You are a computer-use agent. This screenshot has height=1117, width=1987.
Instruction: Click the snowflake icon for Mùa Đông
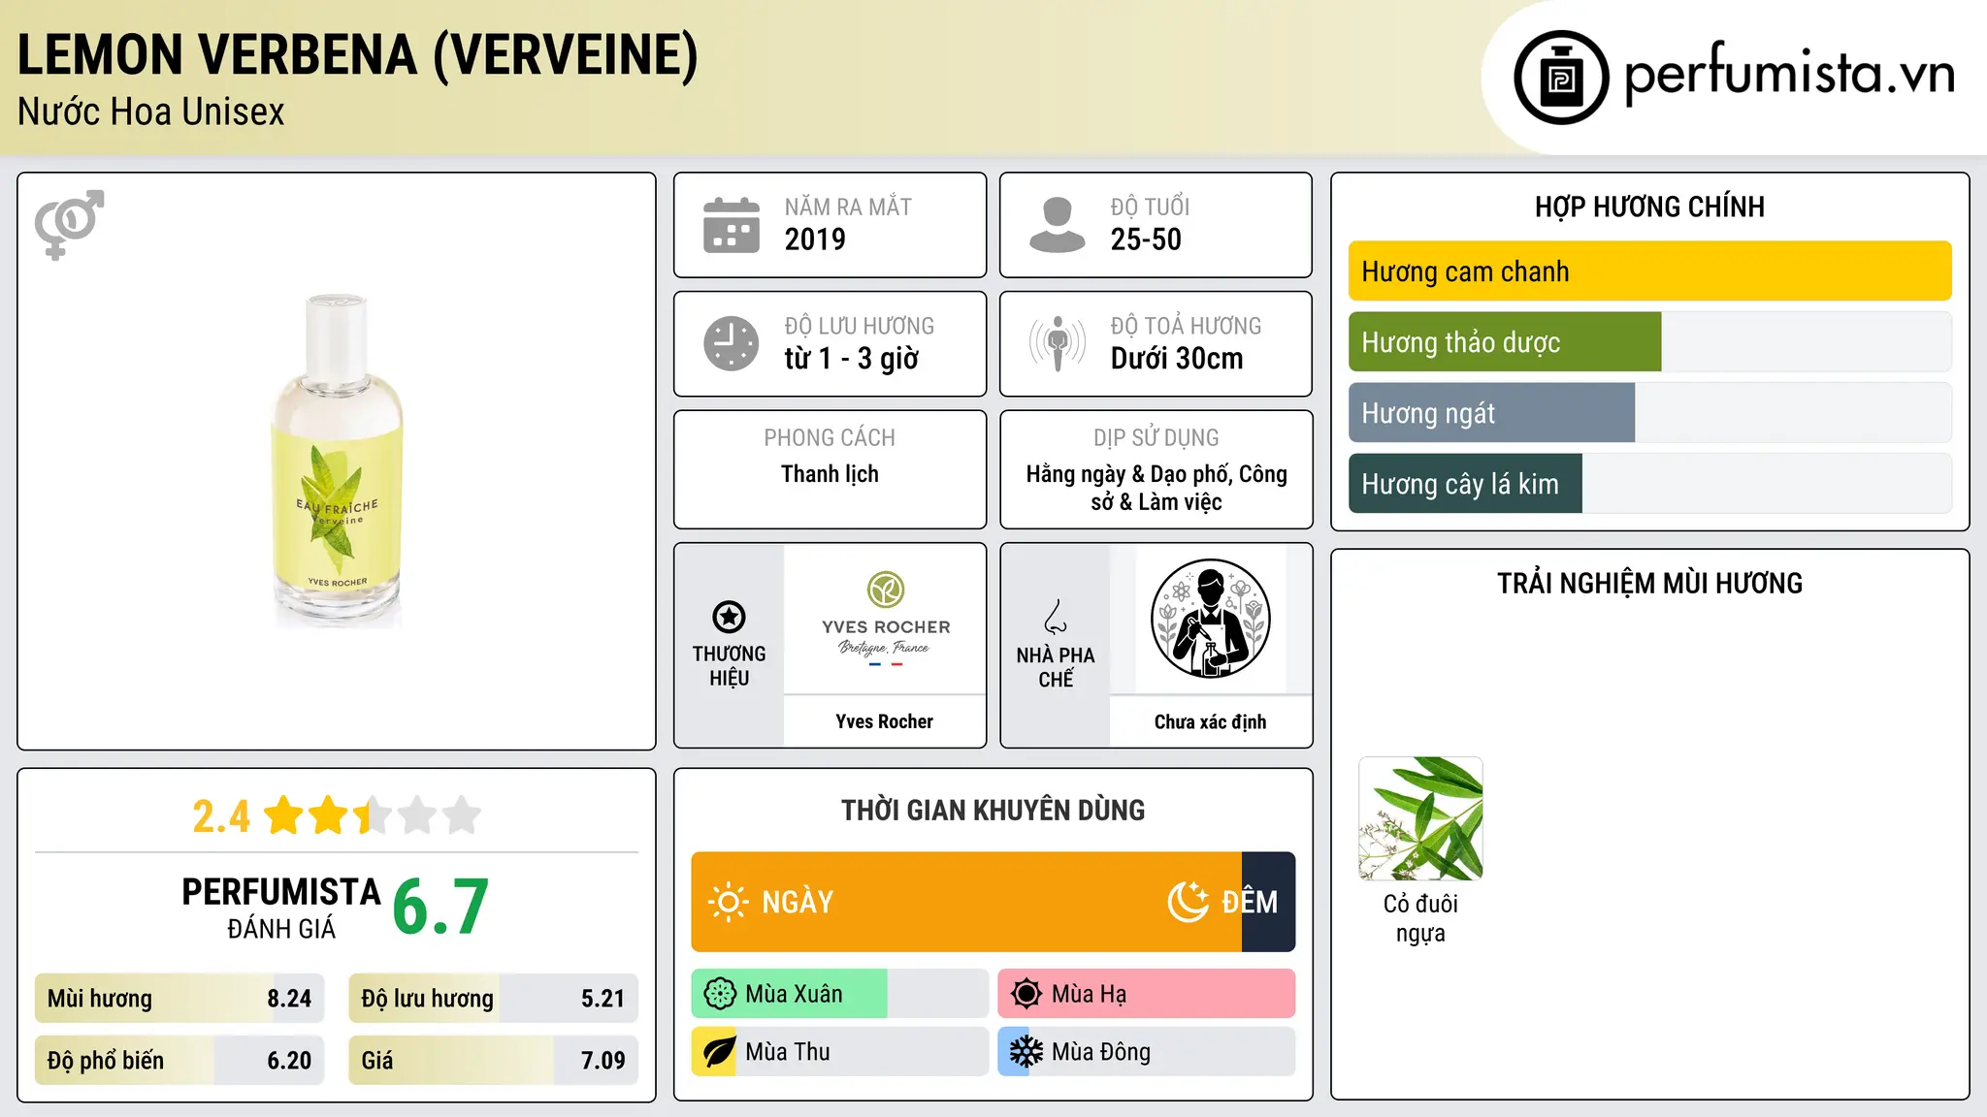click(1026, 1052)
